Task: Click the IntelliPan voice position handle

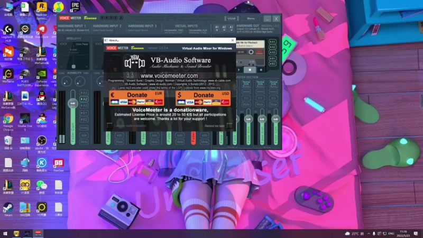Action: click(73, 67)
